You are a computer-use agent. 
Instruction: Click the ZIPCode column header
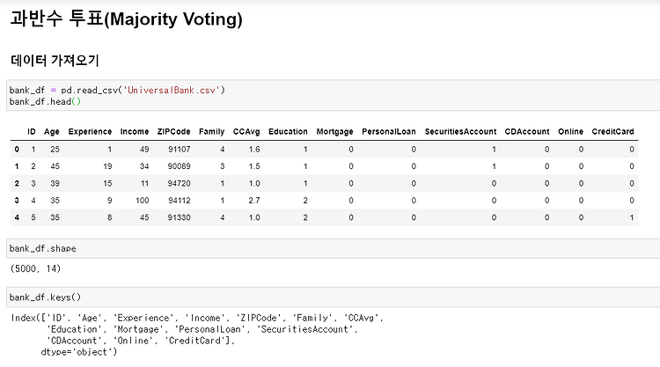tap(174, 131)
